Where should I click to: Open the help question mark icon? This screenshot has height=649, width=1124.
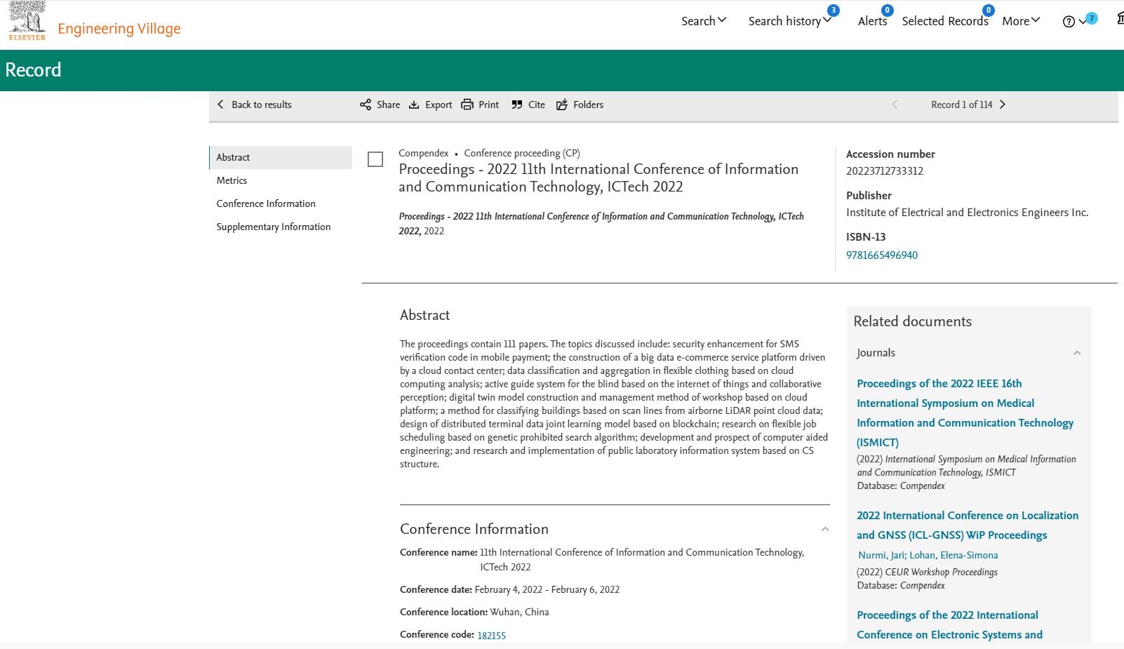coord(1069,22)
